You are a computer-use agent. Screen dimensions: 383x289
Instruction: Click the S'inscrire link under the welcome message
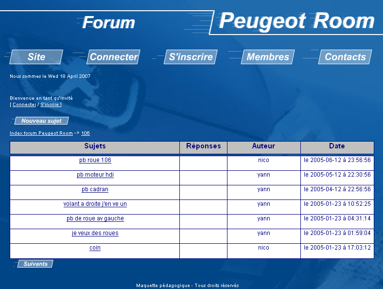point(50,105)
